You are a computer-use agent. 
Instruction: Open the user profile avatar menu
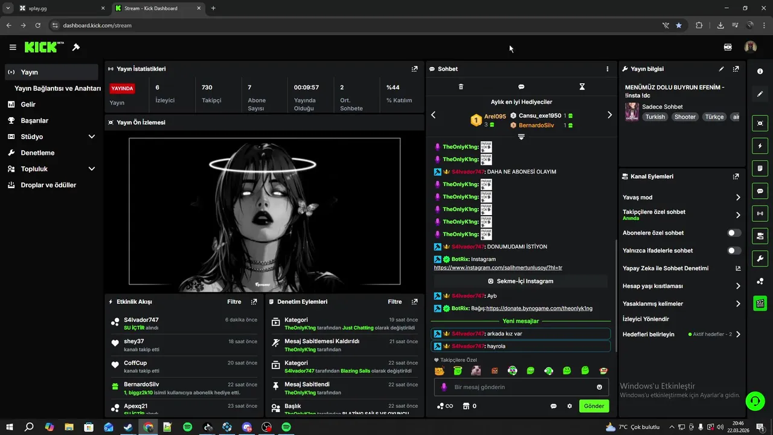750,47
